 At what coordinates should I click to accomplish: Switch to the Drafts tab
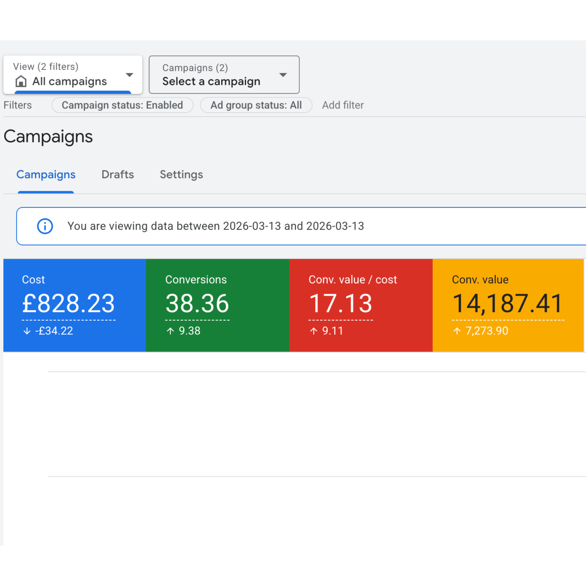tap(118, 174)
